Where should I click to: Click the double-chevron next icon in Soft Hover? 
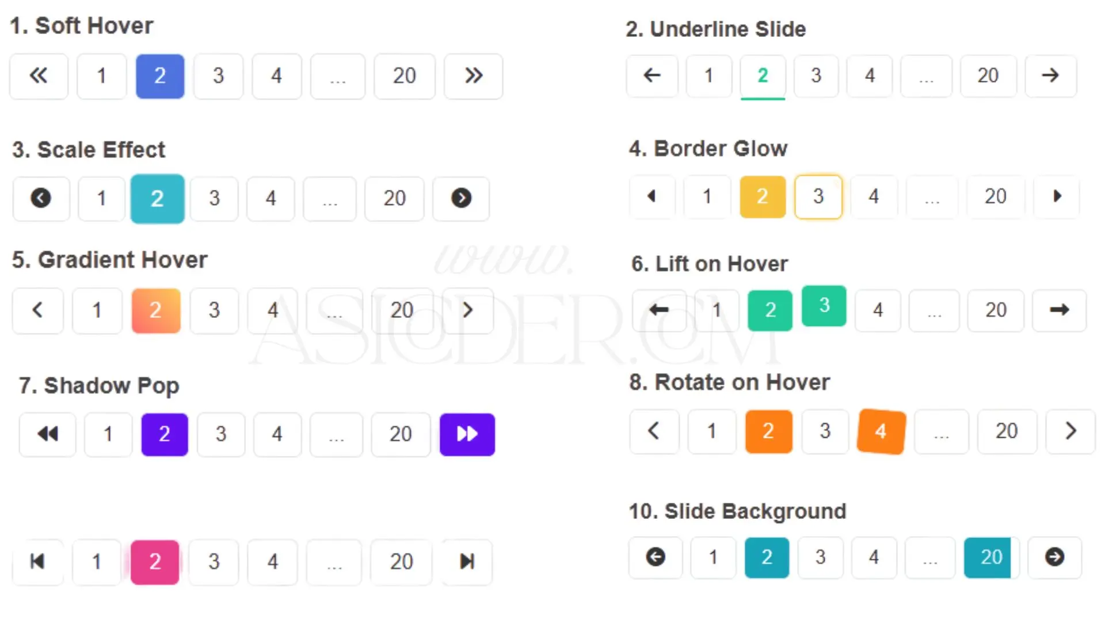[x=474, y=76]
